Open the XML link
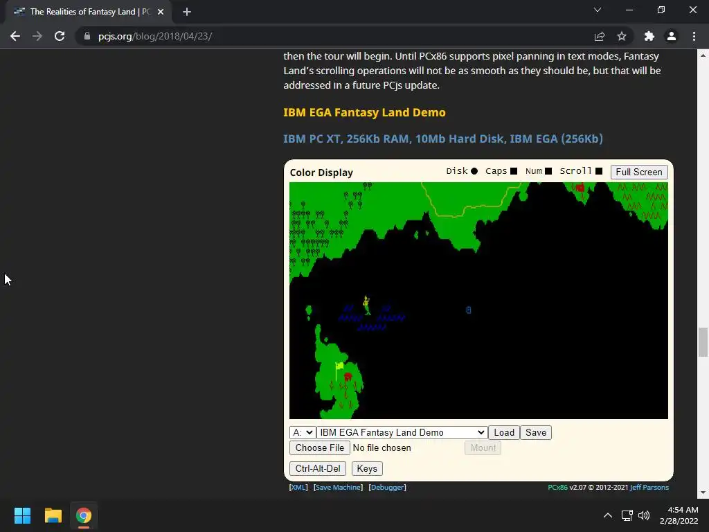 point(298,487)
